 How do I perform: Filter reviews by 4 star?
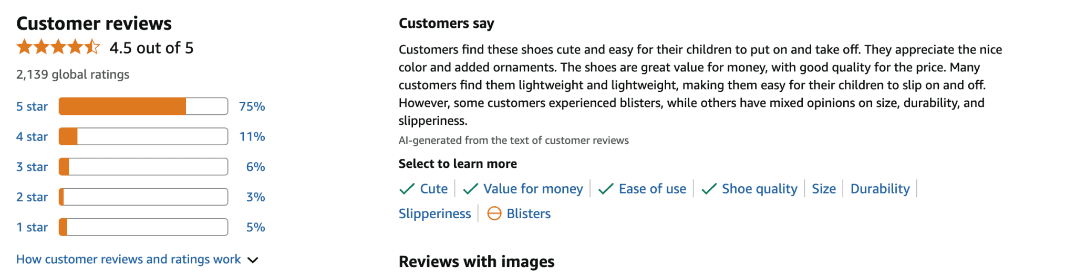[32, 137]
